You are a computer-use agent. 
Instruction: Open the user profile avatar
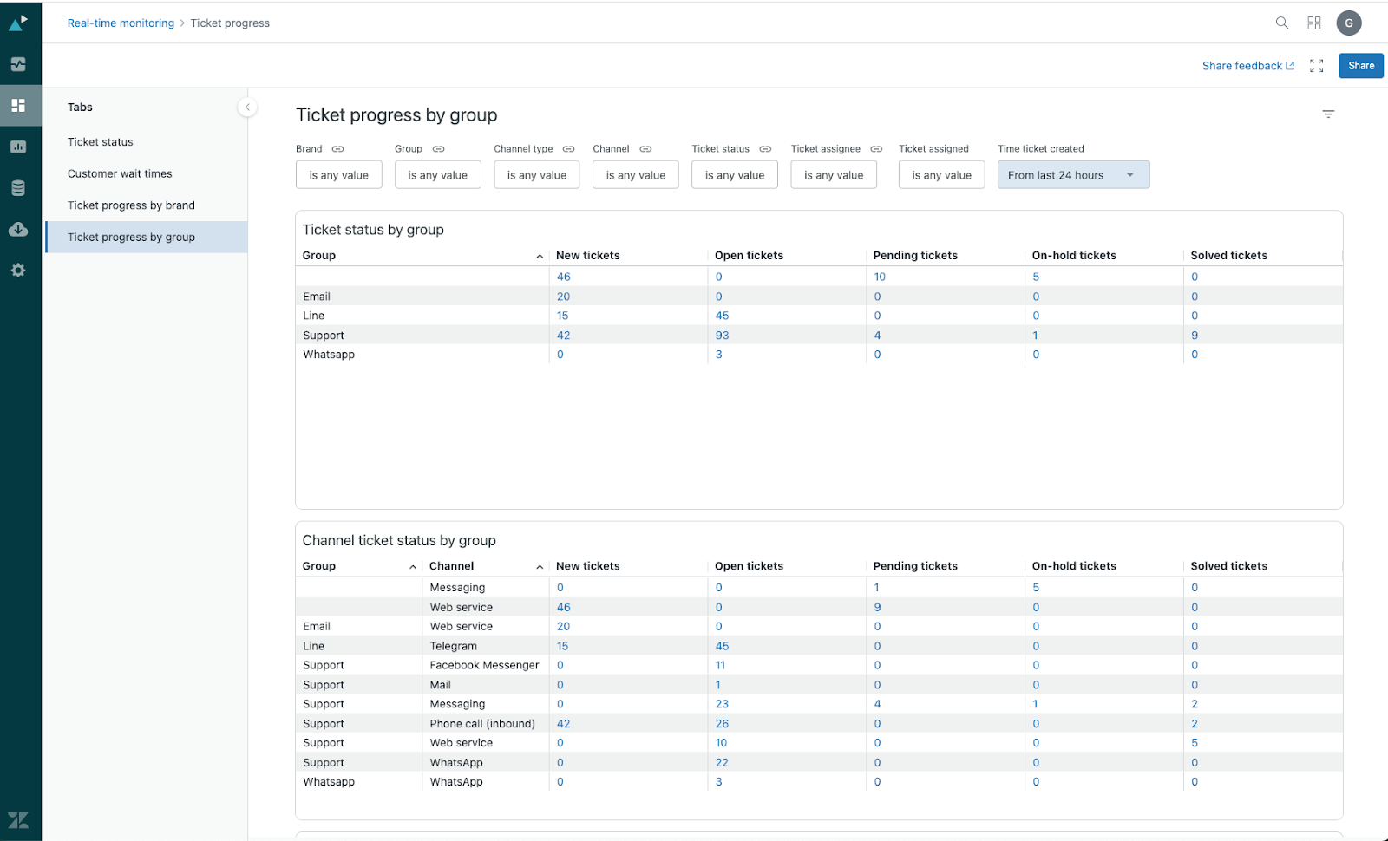[x=1349, y=23]
